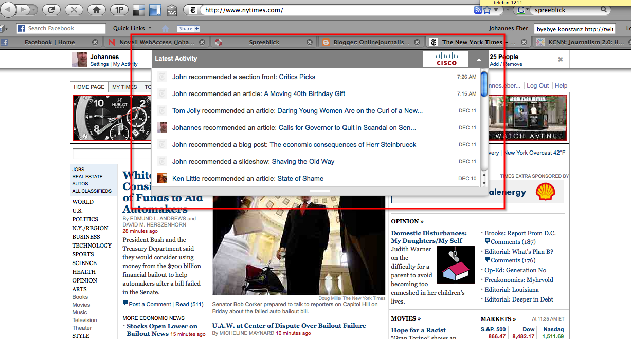Image resolution: width=631 pixels, height=339 pixels.
Task: Open the 'State of Shame' article link
Action: click(x=300, y=179)
